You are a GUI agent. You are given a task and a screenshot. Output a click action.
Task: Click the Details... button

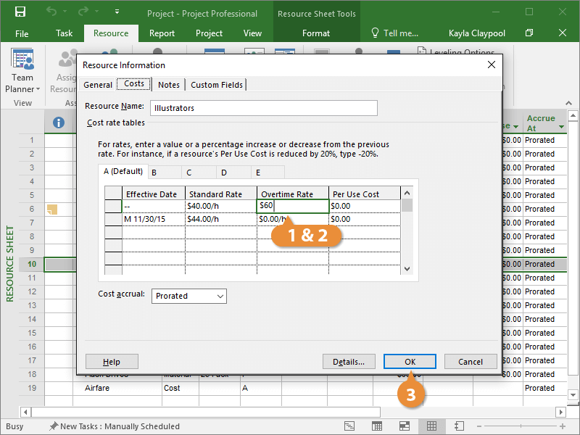pyautogui.click(x=349, y=362)
